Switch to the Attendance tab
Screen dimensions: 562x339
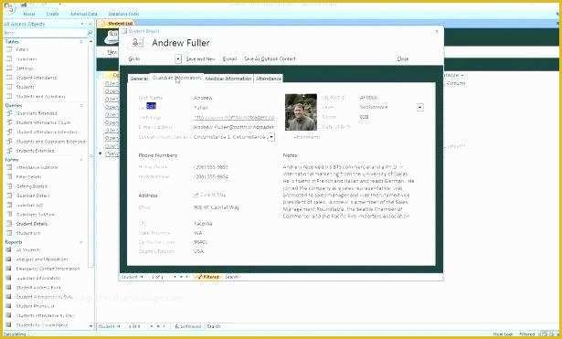point(269,79)
